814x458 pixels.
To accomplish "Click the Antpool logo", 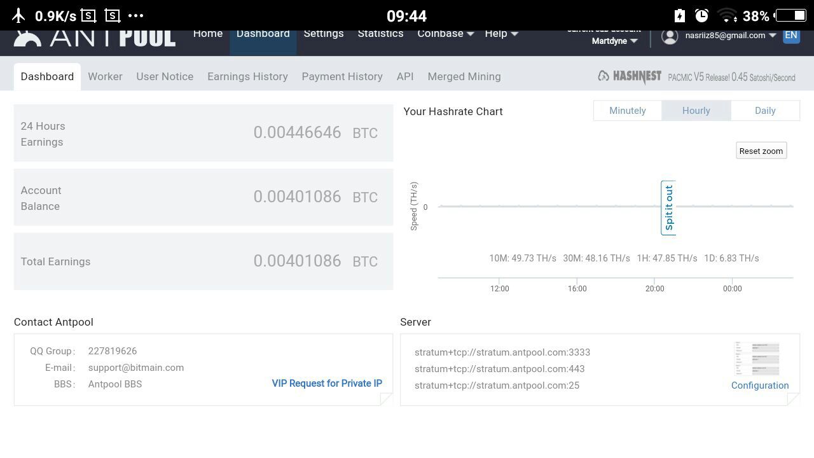I will [x=95, y=38].
